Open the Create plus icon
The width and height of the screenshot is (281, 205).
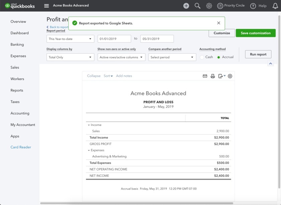[x=186, y=6]
